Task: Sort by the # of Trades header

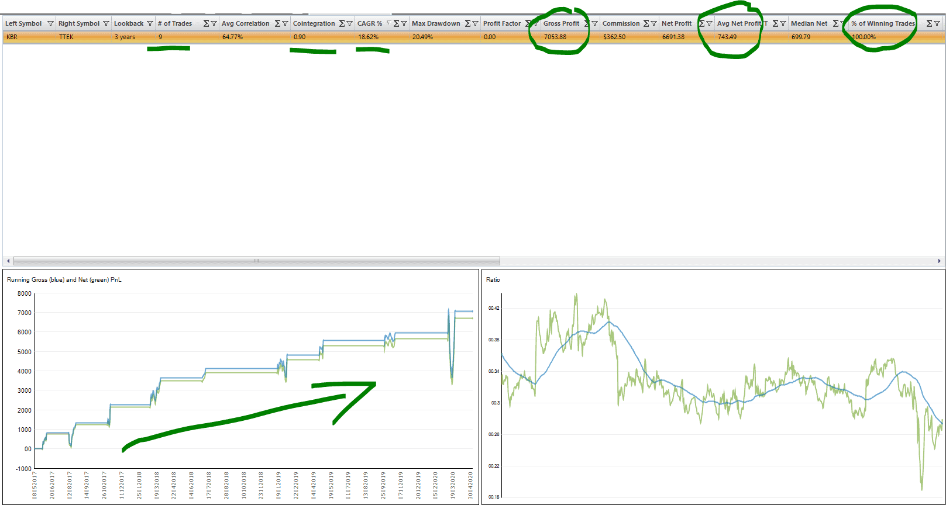Action: point(175,23)
